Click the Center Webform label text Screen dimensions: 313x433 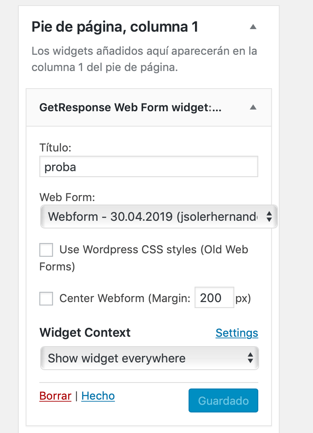click(125, 298)
